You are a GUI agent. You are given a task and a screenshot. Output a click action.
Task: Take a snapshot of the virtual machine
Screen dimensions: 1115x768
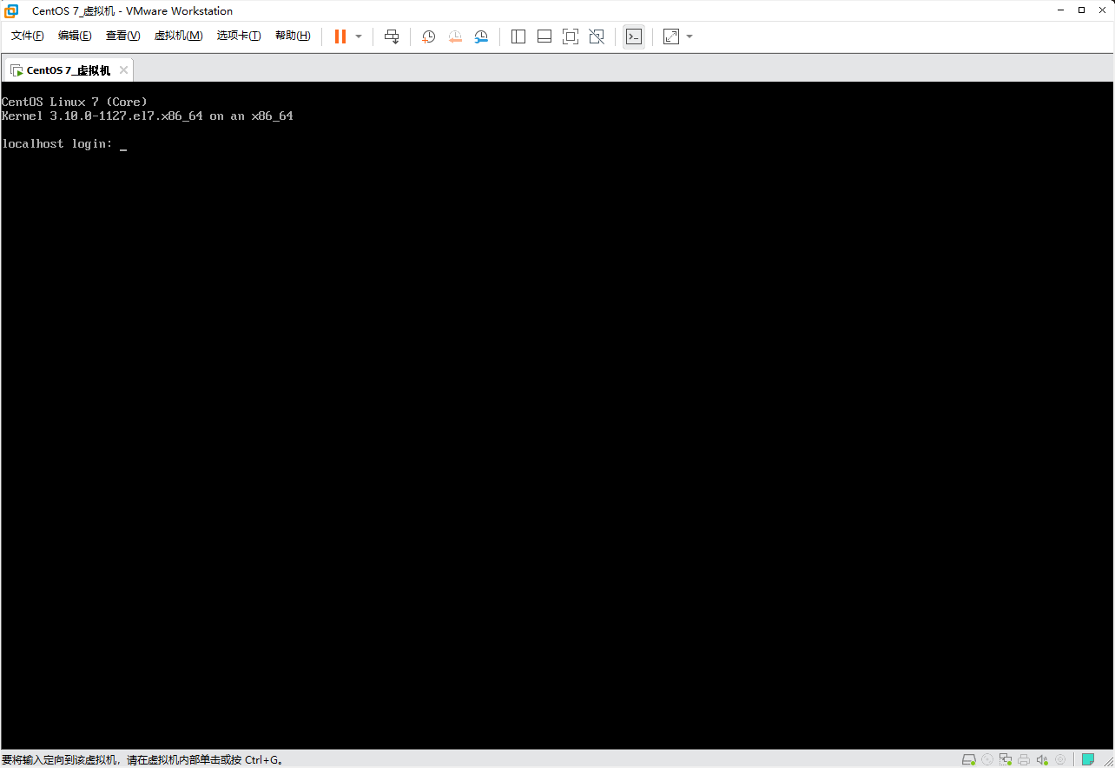point(428,36)
